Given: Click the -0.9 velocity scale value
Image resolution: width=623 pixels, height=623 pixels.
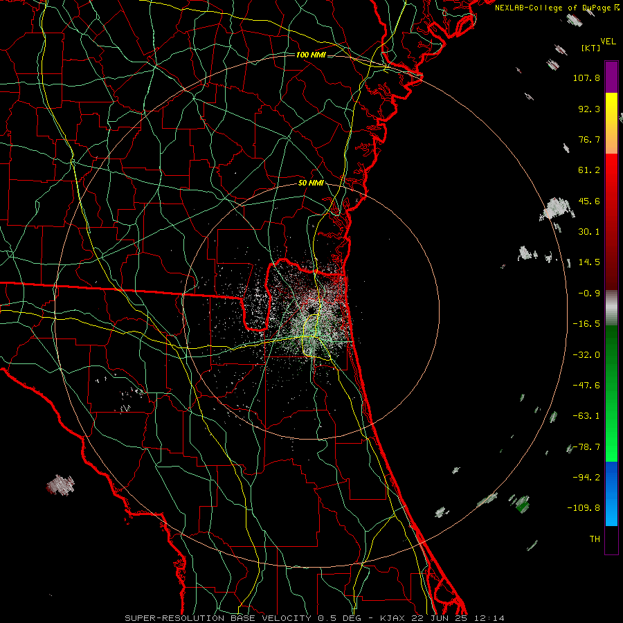Looking at the screenshot, I should pos(589,294).
